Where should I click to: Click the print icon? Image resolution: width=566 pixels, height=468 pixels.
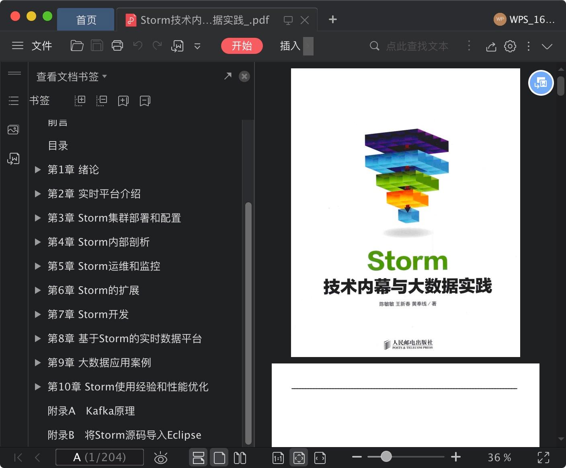tap(117, 46)
